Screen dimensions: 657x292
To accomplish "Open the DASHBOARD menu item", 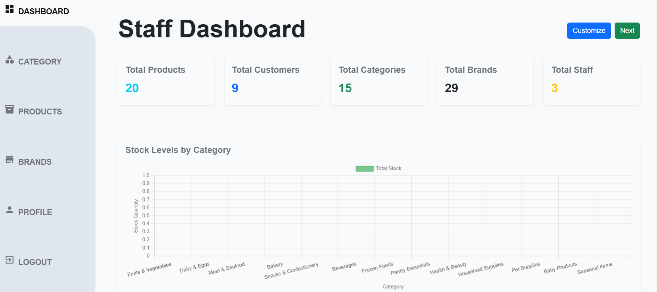I will [x=43, y=11].
